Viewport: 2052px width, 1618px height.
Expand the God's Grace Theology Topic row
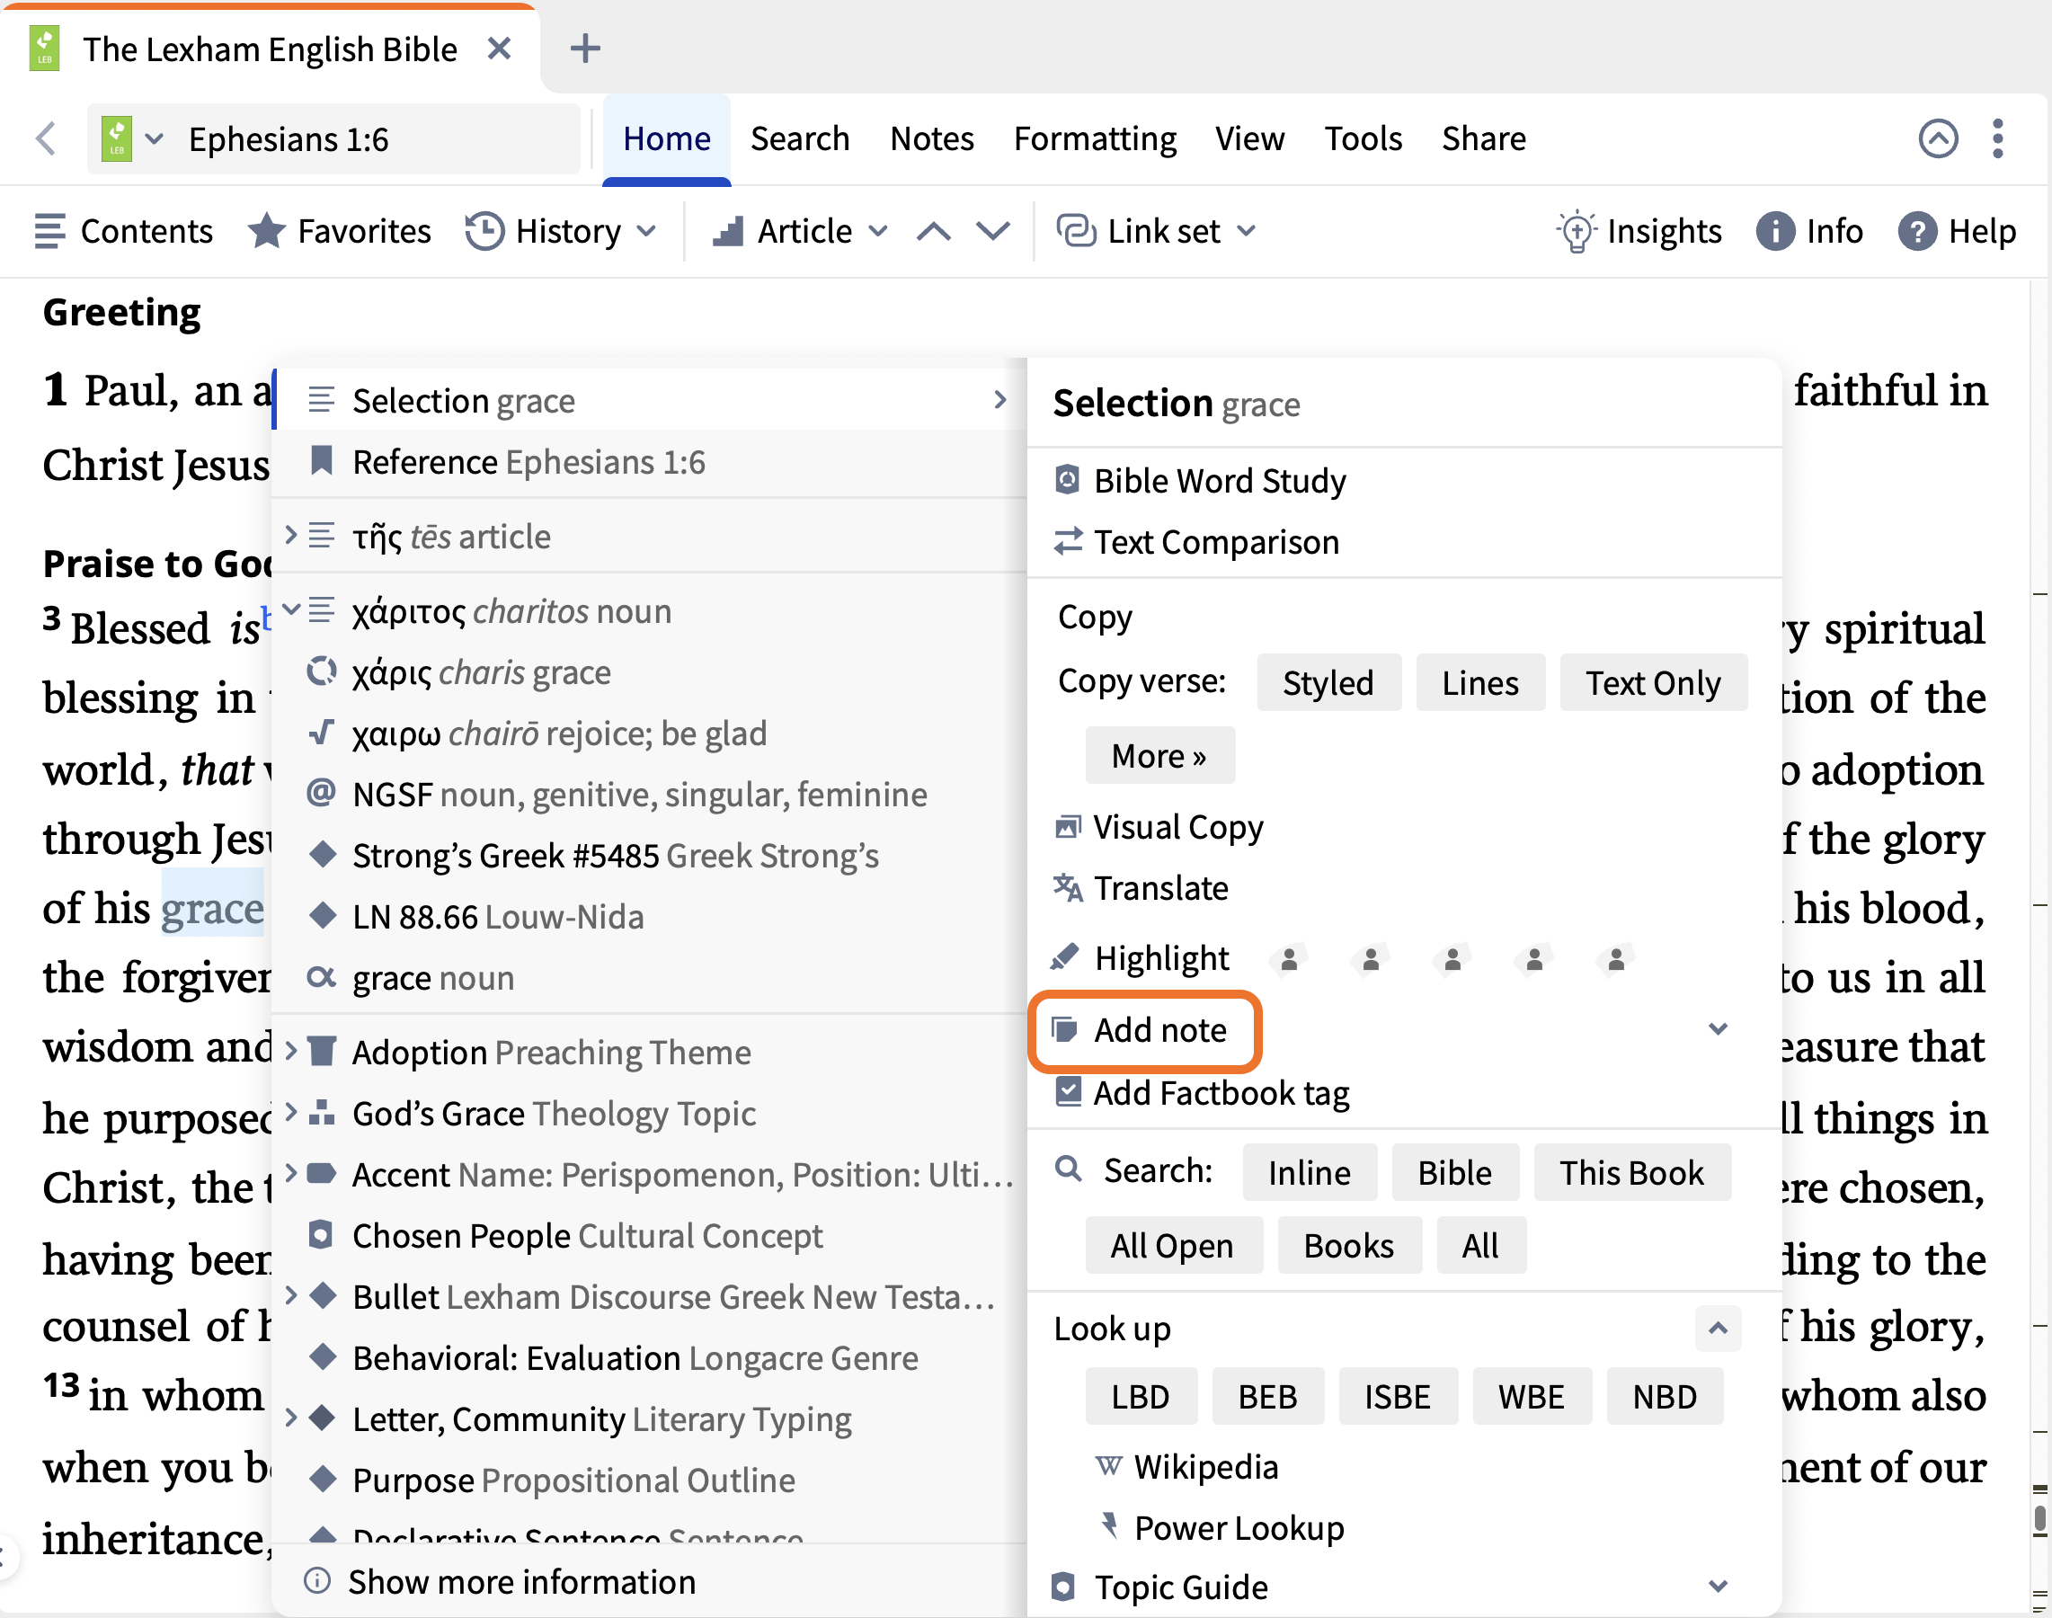point(291,1111)
